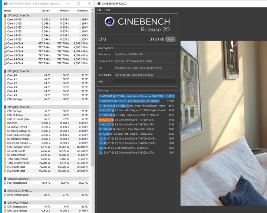Open the Help menu in Cinebench
This screenshot has width=267, height=213.
(107, 10)
